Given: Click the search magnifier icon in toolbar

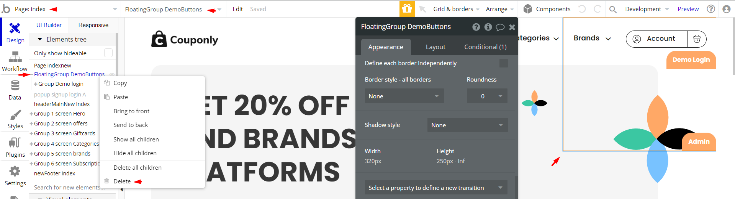Looking at the screenshot, I should pos(613,9).
